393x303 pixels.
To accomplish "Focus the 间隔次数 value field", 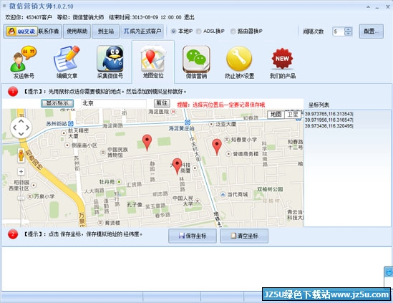I will pos(339,32).
